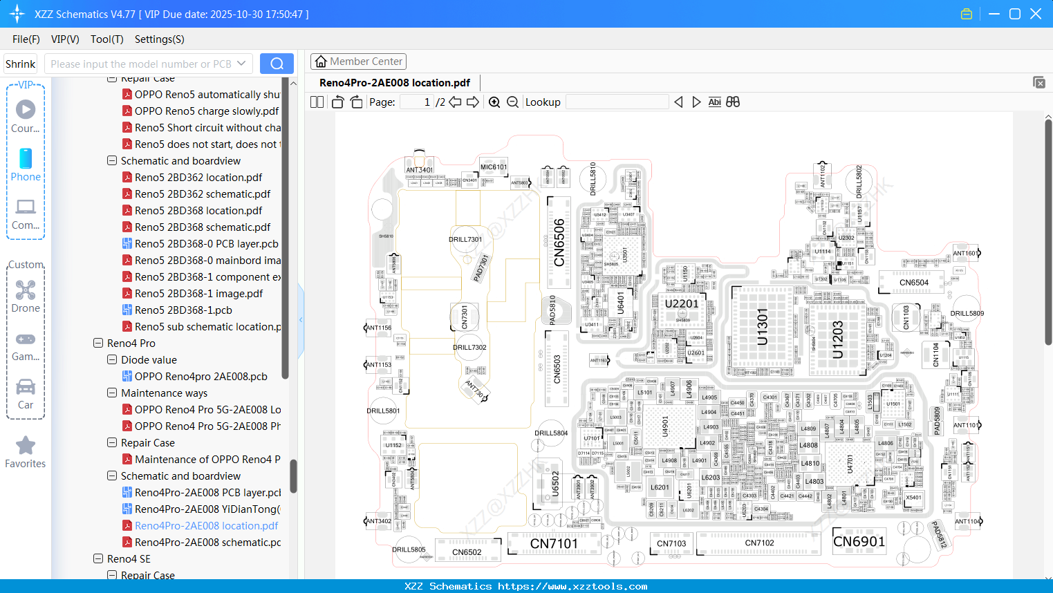This screenshot has width=1053, height=593.
Task: Start a search with the blue magnifier button
Action: [x=277, y=63]
